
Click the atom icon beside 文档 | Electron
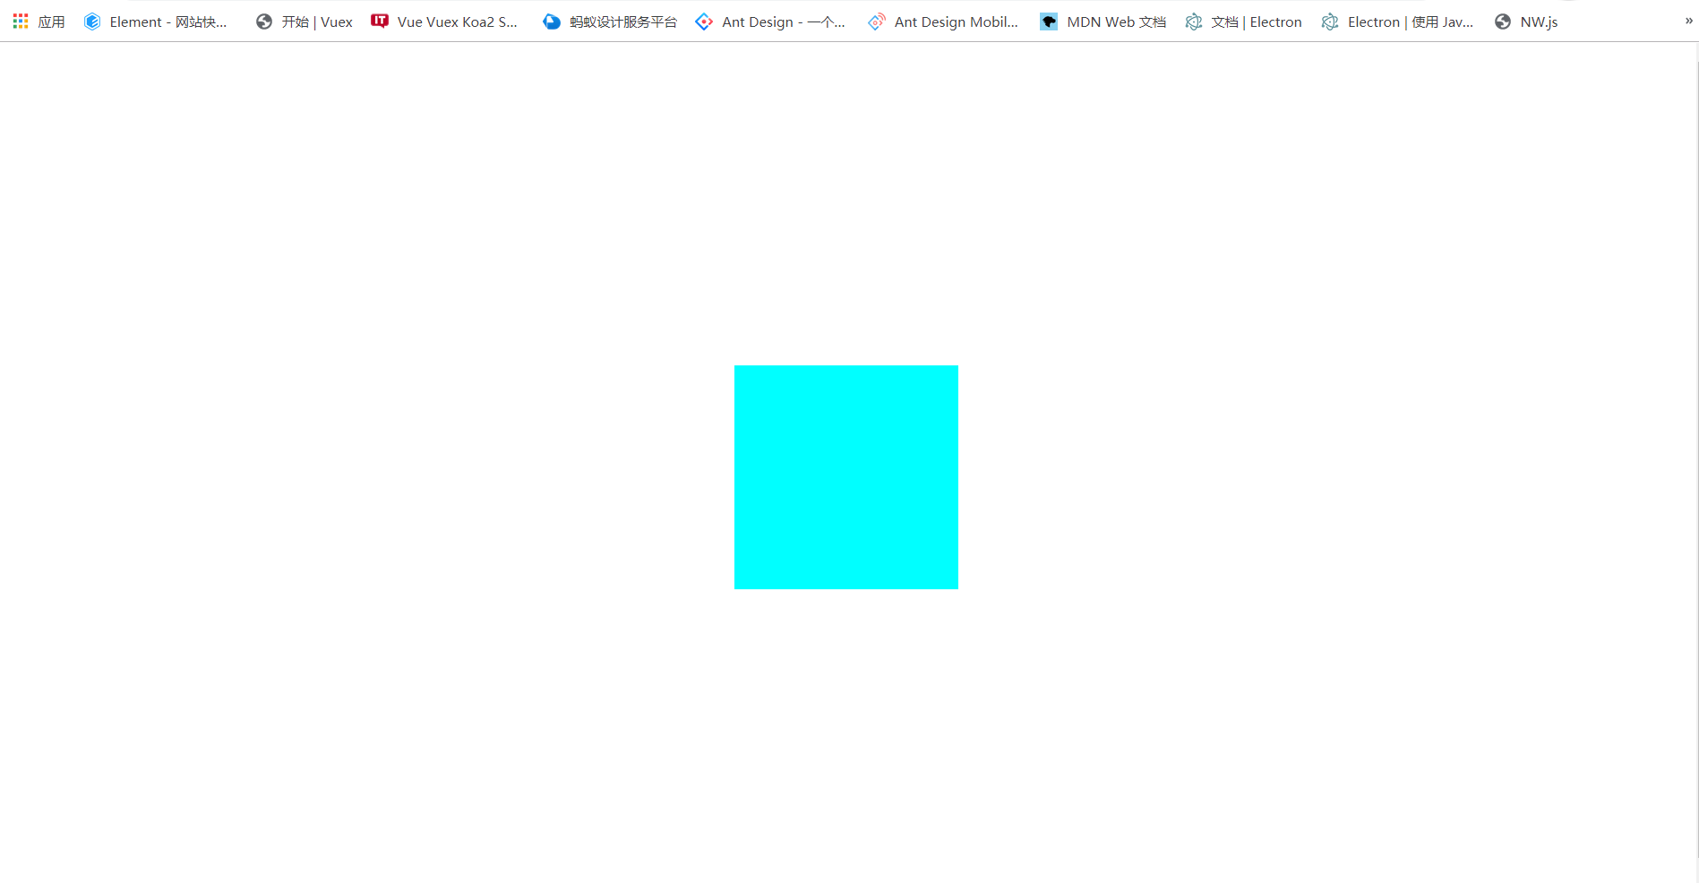(1194, 21)
